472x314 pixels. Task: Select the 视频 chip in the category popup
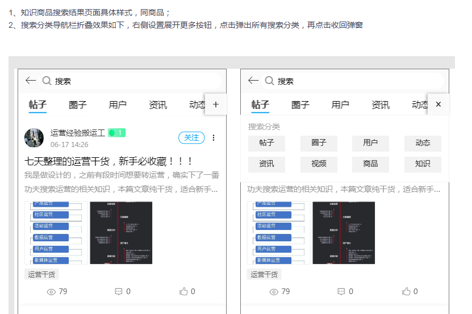tap(319, 164)
